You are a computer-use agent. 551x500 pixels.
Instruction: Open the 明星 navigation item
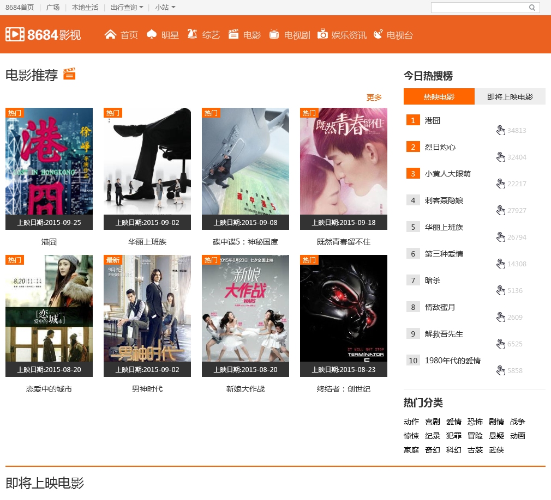click(x=170, y=35)
